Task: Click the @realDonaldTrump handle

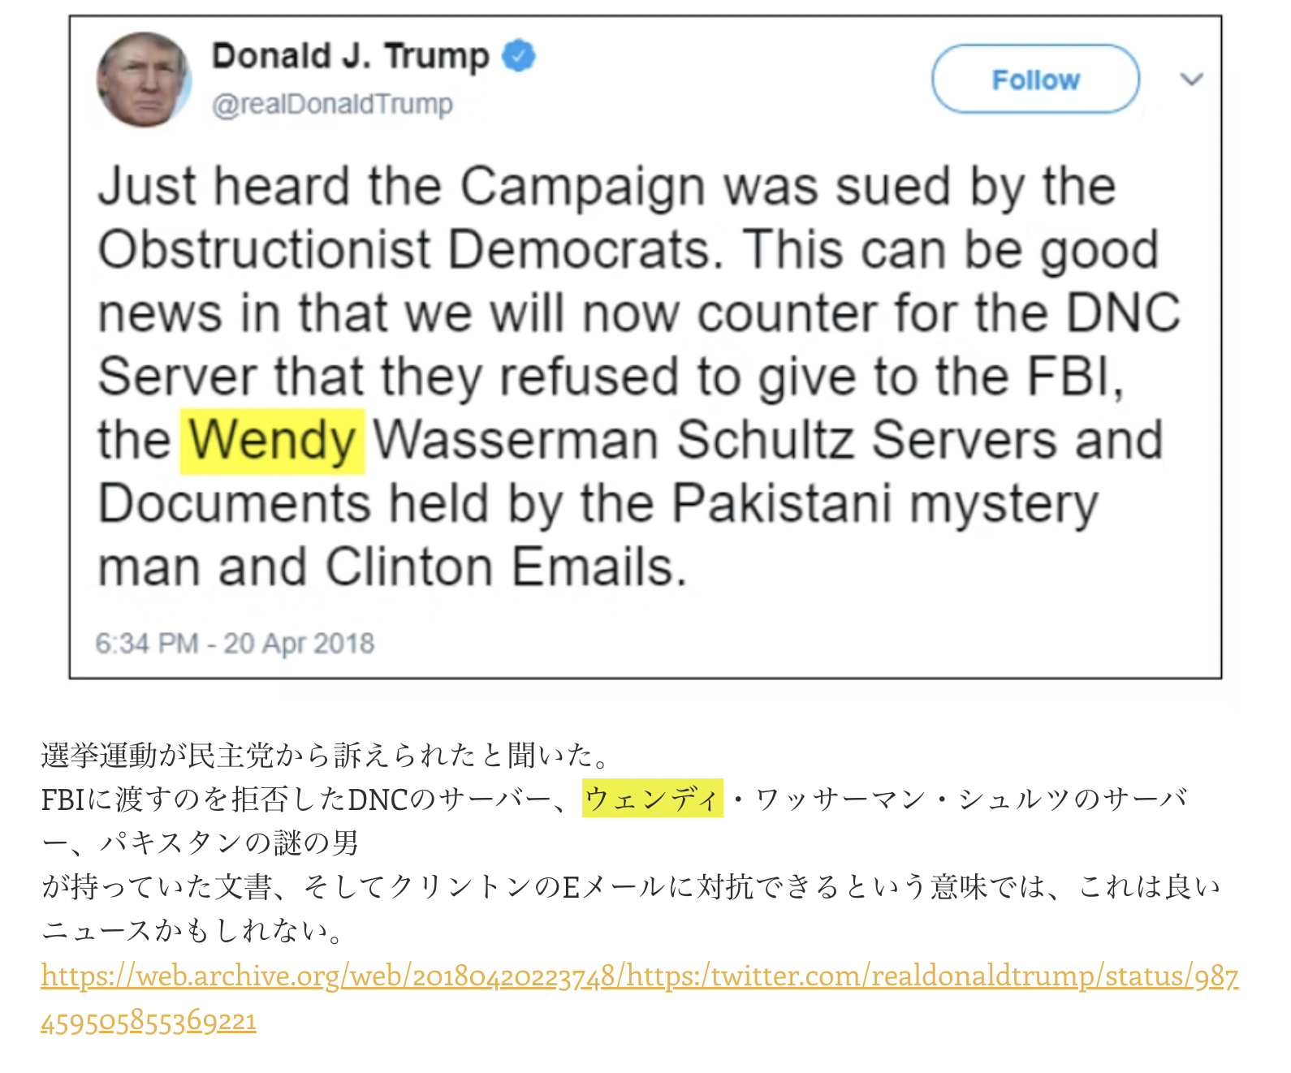Action: click(x=332, y=105)
